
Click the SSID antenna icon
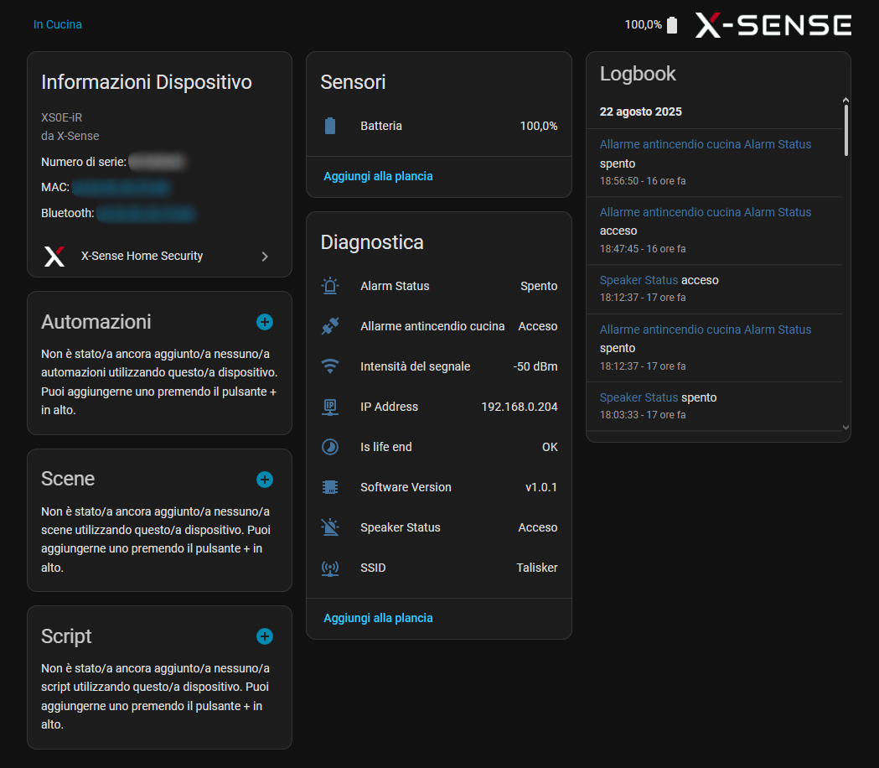[x=330, y=568]
